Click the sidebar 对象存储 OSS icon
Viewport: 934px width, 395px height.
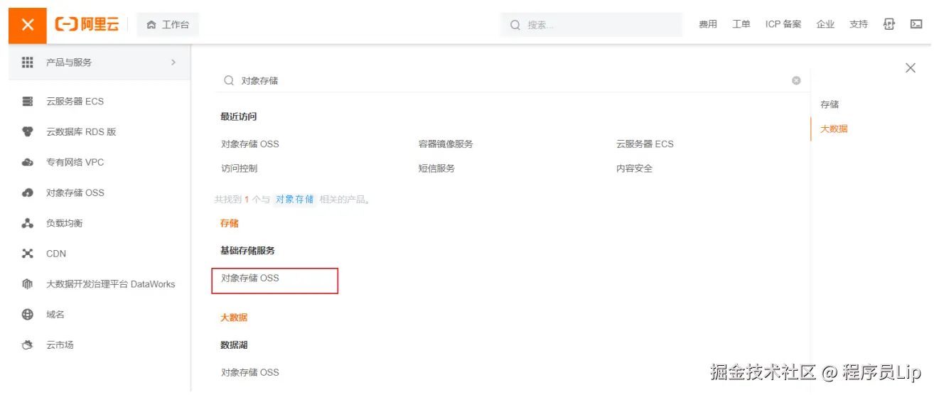28,193
